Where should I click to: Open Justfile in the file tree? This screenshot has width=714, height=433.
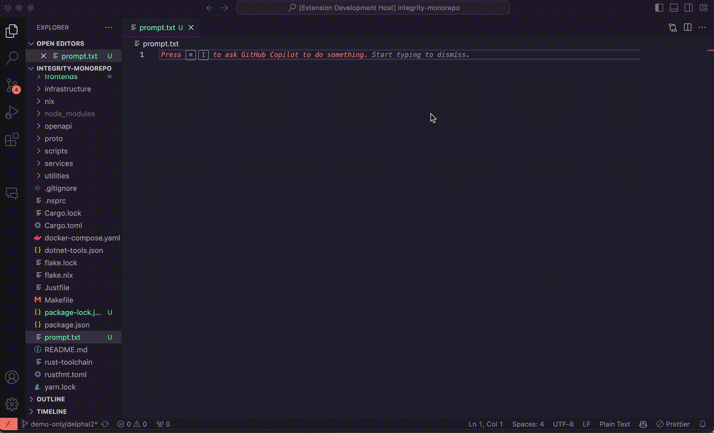[x=73, y=288]
